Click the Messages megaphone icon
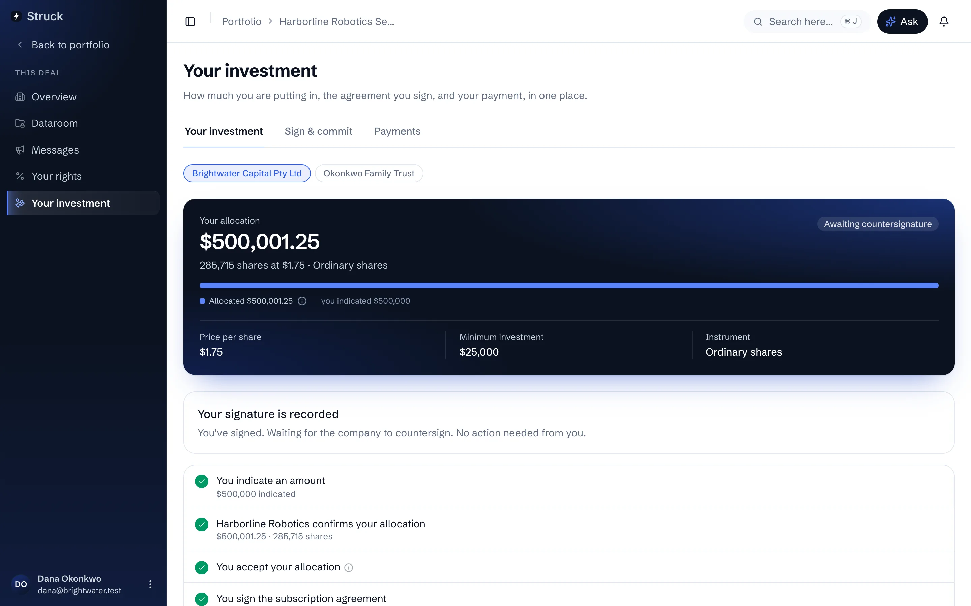 point(20,150)
